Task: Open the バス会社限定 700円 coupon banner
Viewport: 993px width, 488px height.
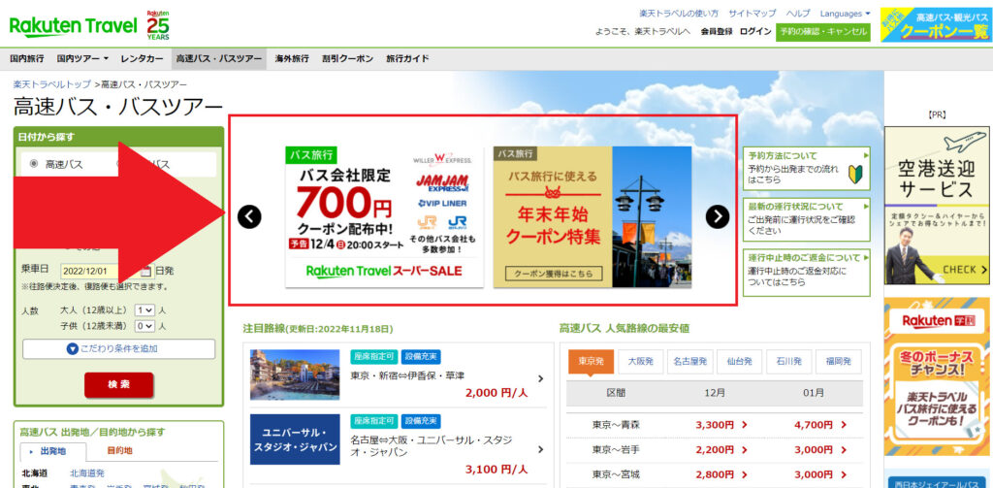Action: click(384, 216)
